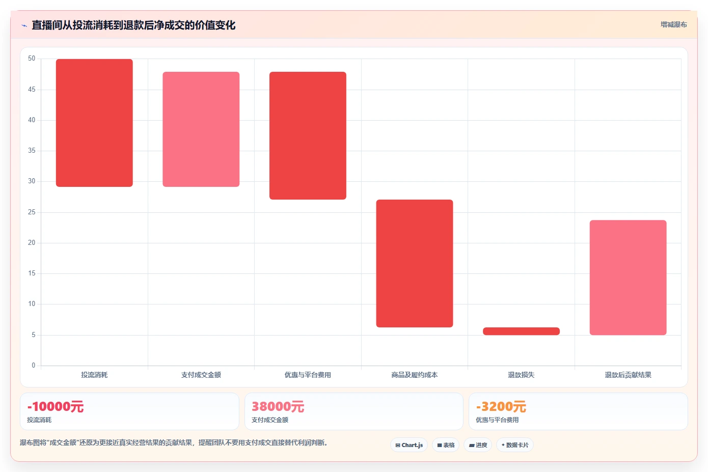Select the 进度 tag pill

(x=478, y=445)
